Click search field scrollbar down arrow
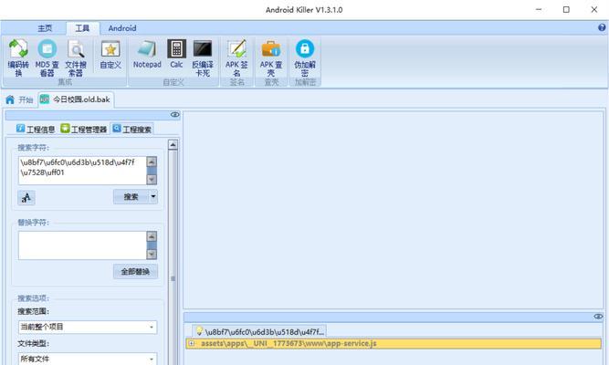609x365 pixels. point(152,180)
